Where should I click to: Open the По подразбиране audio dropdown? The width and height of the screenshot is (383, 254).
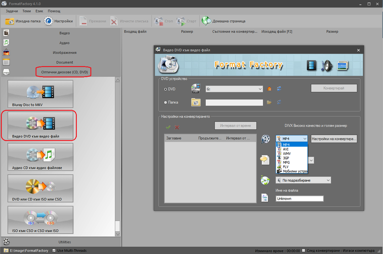[303, 180]
